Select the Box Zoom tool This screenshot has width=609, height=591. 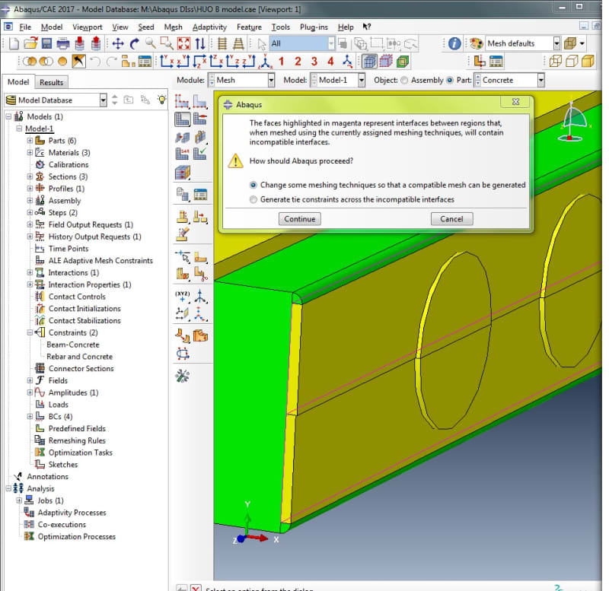167,43
